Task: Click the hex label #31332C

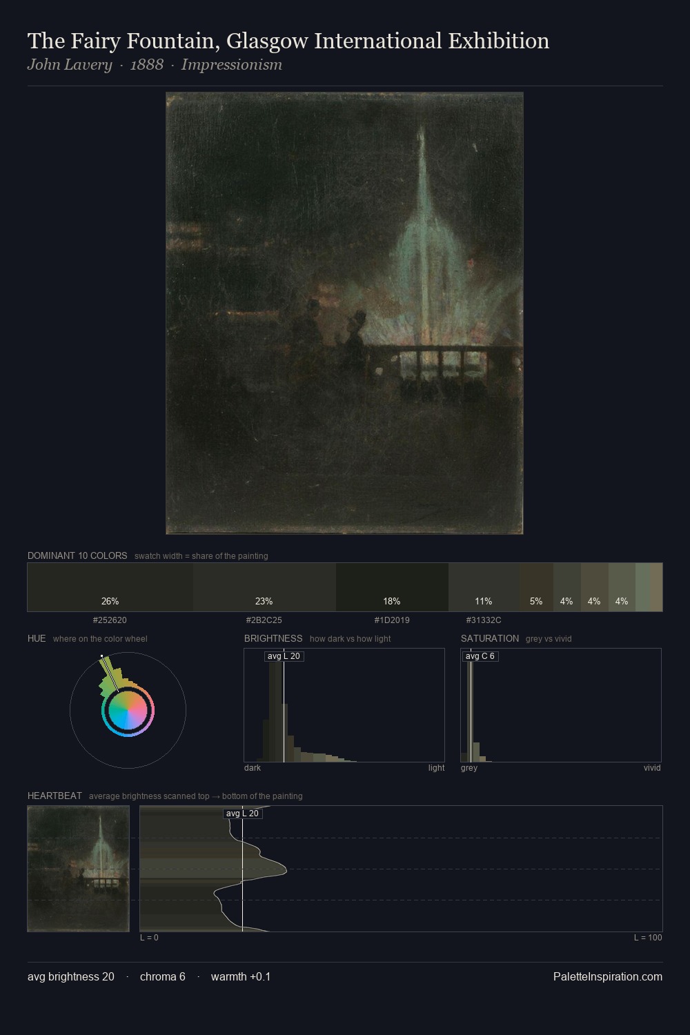Action: [484, 620]
